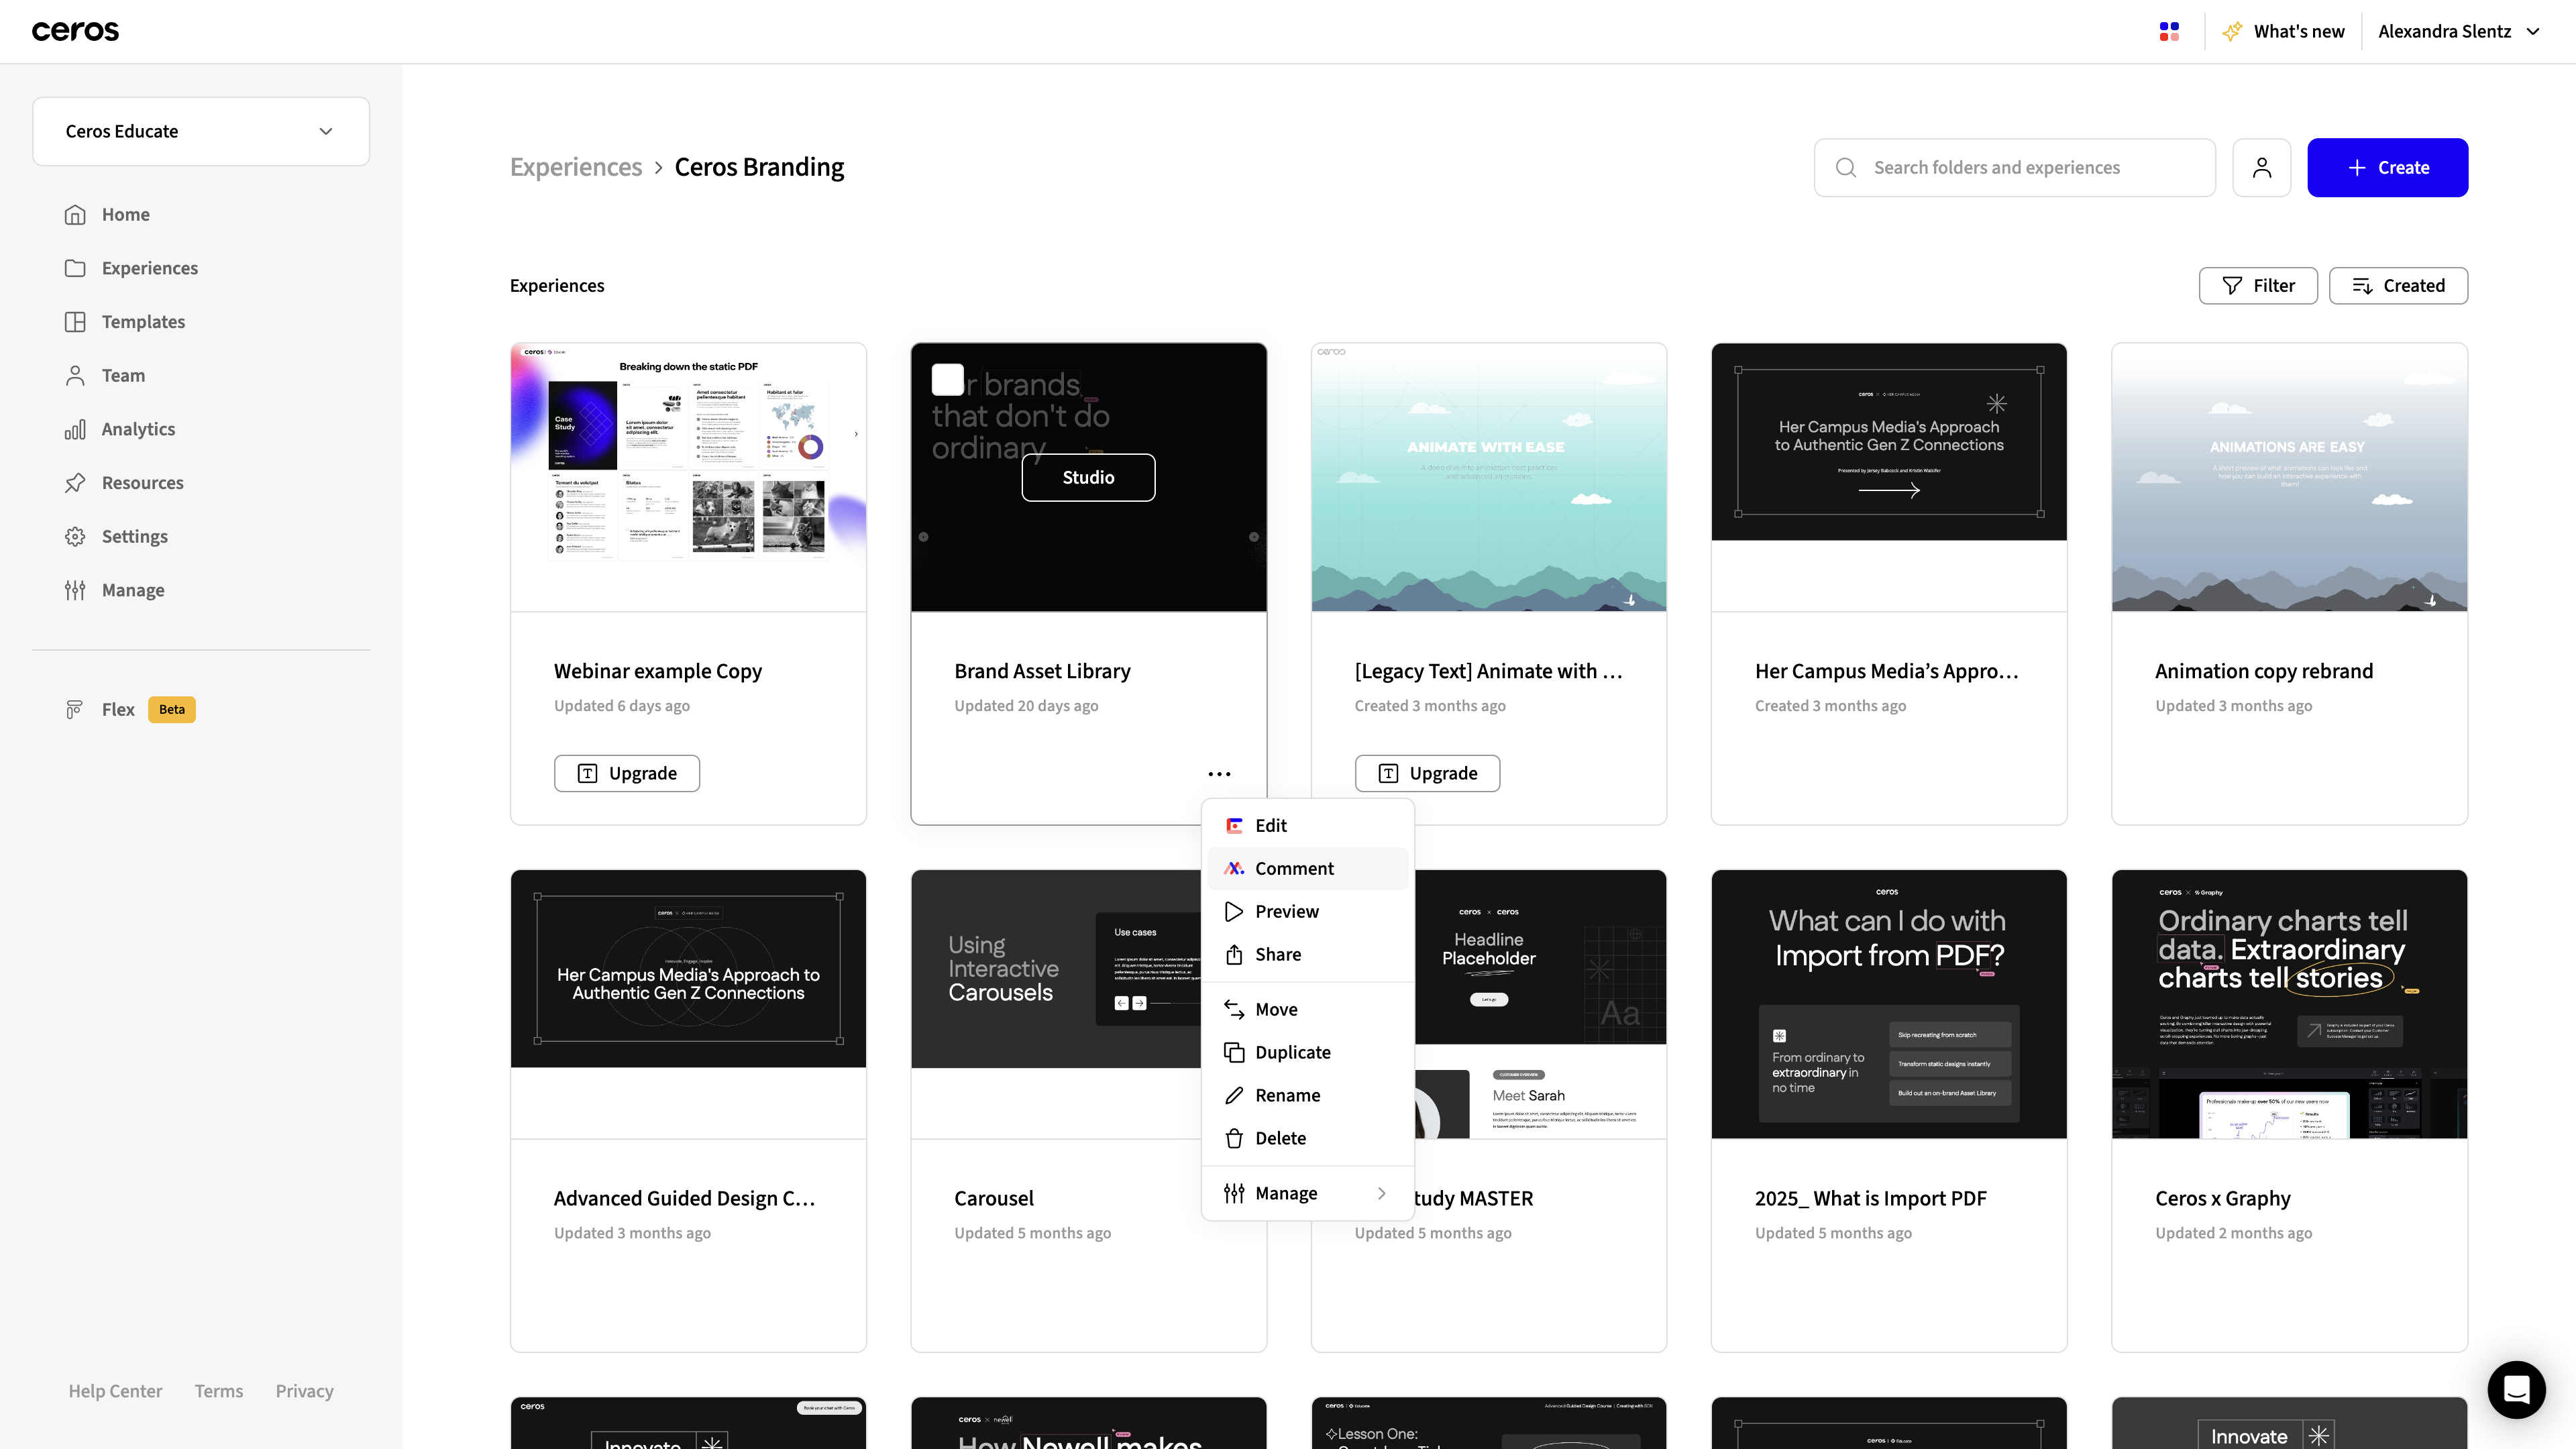Select Delete from the context menu

[1307, 1139]
